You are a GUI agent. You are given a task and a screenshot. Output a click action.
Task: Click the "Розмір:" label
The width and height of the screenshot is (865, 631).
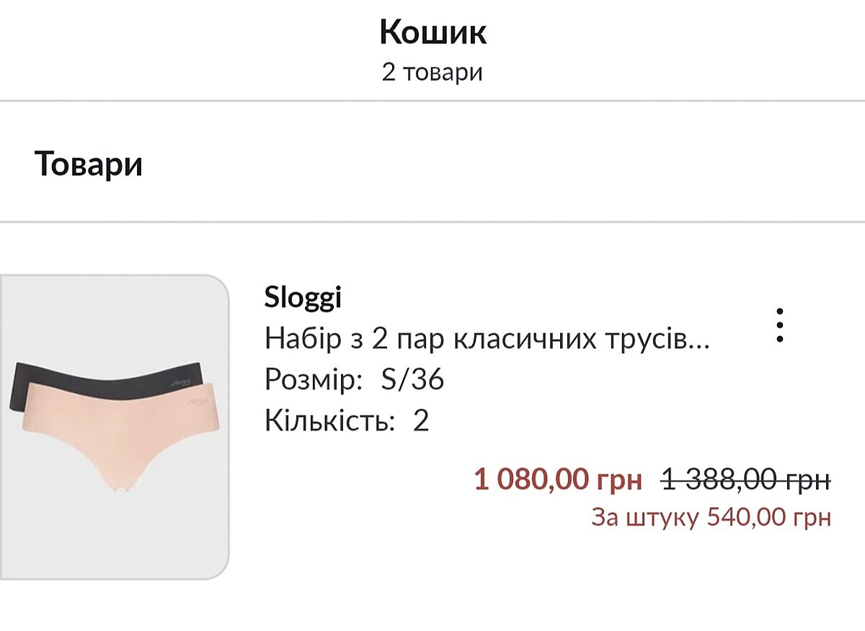coord(314,379)
